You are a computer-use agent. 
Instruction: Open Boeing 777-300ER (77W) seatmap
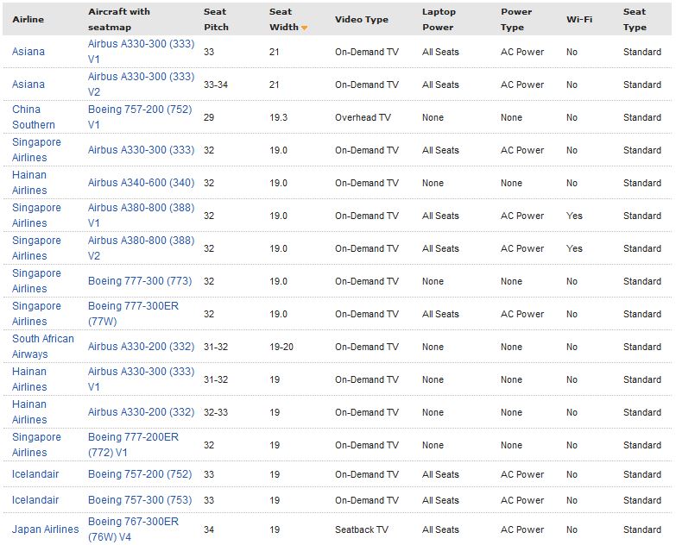point(133,313)
